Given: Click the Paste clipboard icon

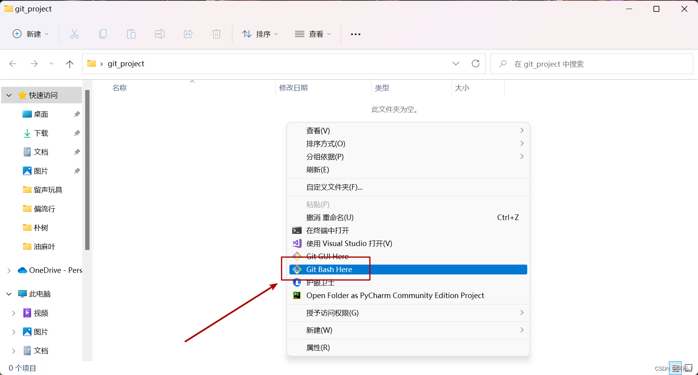Looking at the screenshot, I should [131, 34].
